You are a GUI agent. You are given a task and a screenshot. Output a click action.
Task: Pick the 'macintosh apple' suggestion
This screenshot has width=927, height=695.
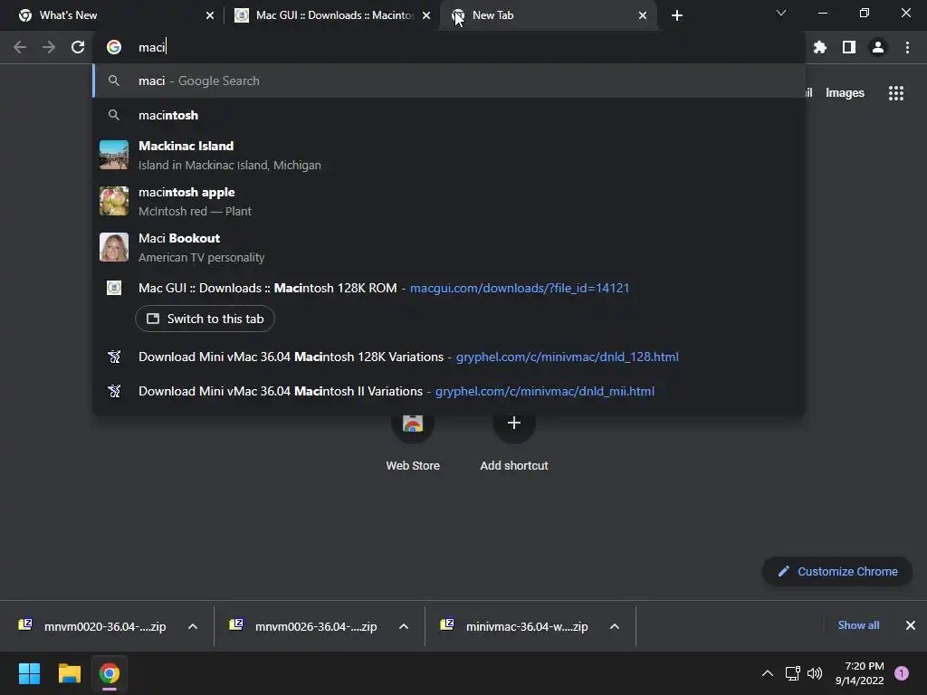click(449, 202)
